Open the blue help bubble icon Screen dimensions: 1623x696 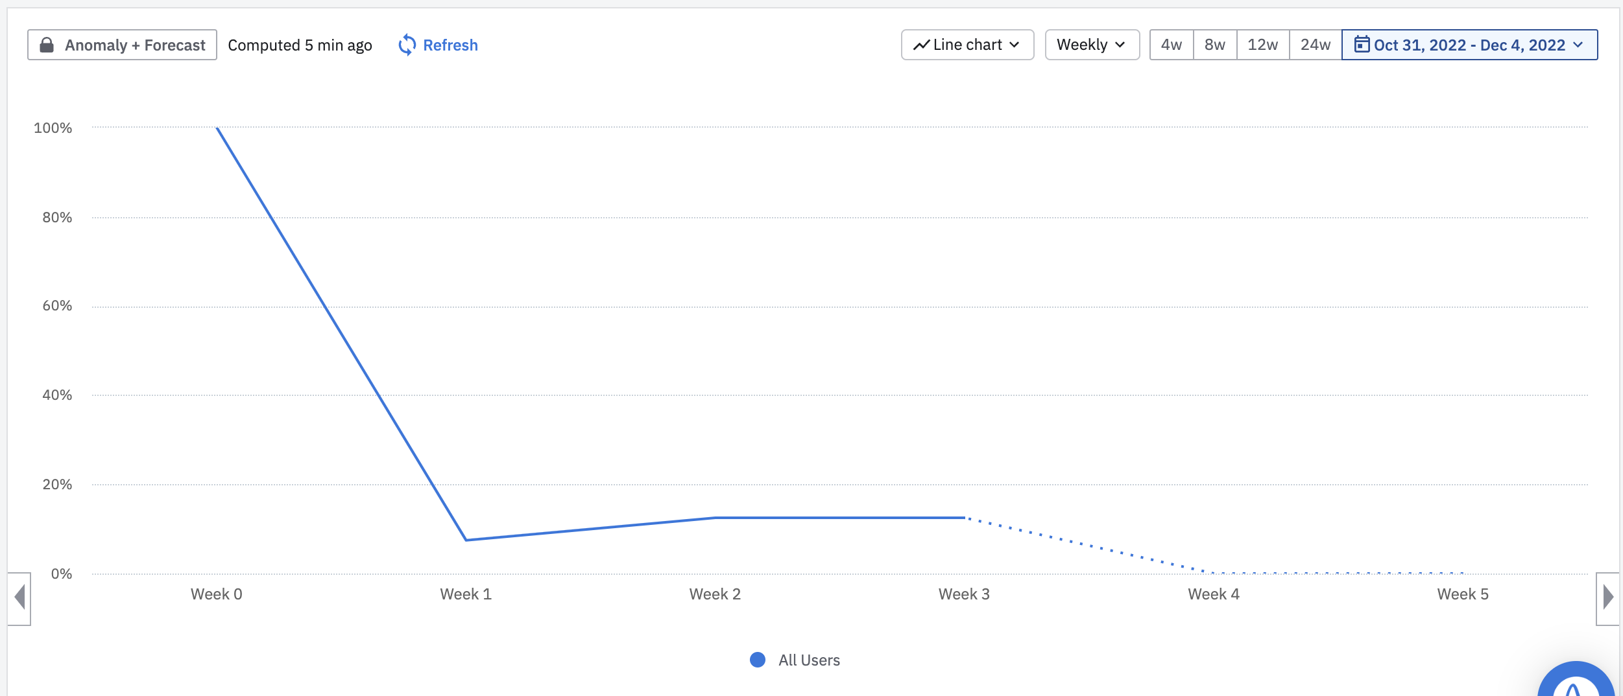(1575, 684)
